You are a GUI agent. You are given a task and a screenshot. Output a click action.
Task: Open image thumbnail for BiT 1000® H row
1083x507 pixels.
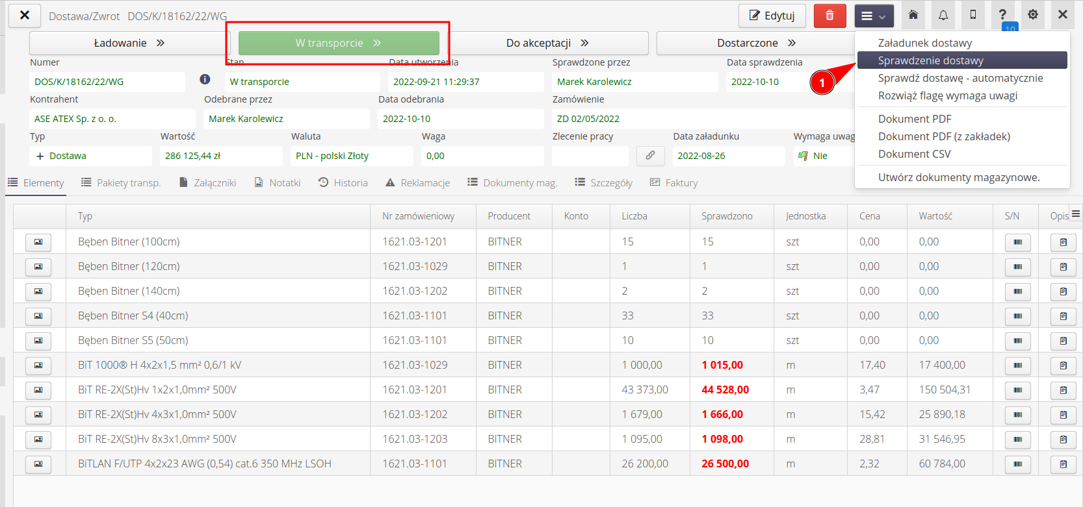pos(38,365)
